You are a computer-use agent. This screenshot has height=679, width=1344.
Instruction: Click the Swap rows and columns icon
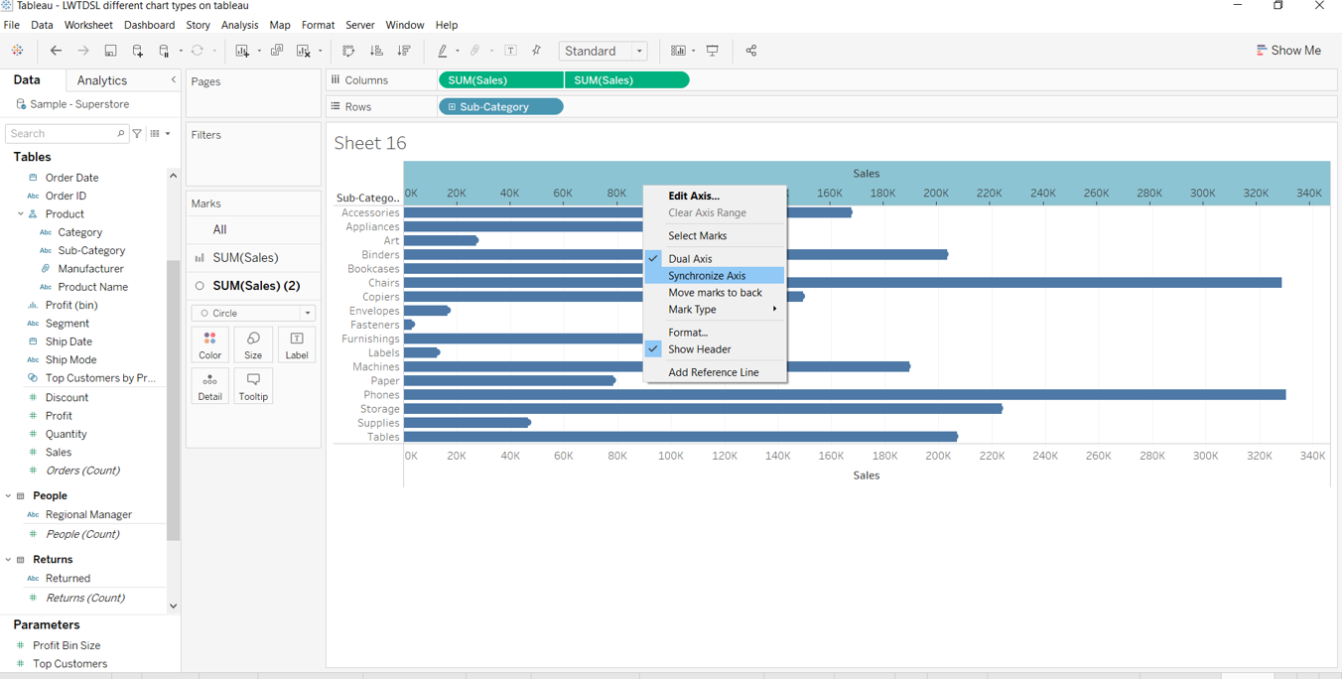point(348,51)
